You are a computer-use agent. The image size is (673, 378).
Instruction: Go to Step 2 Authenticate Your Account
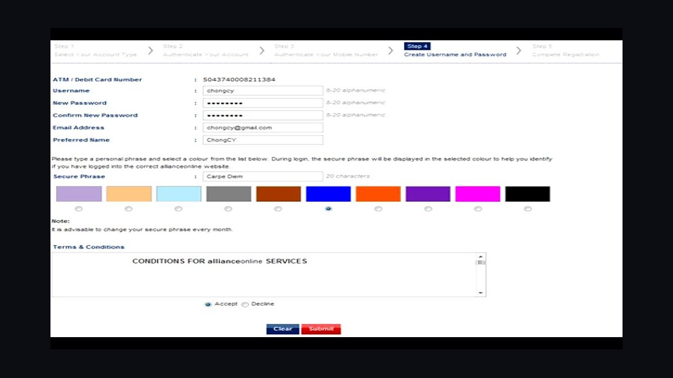point(205,50)
